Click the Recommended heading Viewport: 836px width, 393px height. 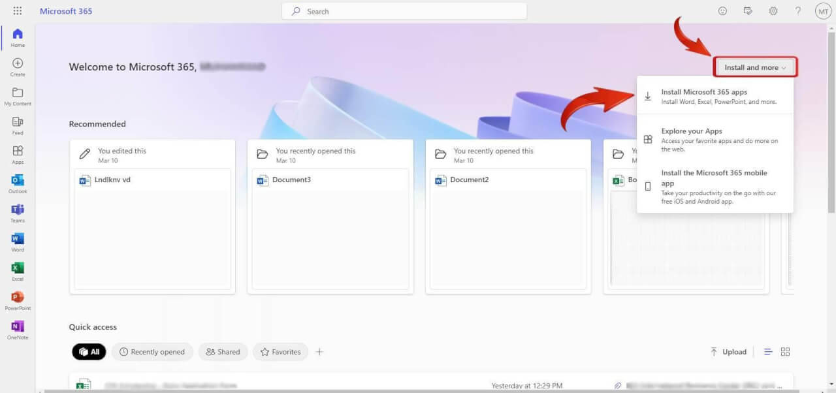point(97,124)
